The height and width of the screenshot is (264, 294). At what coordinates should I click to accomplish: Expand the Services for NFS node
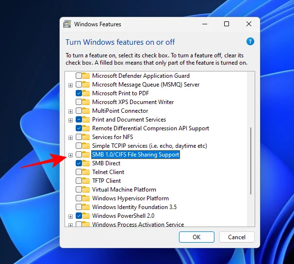(x=70, y=138)
